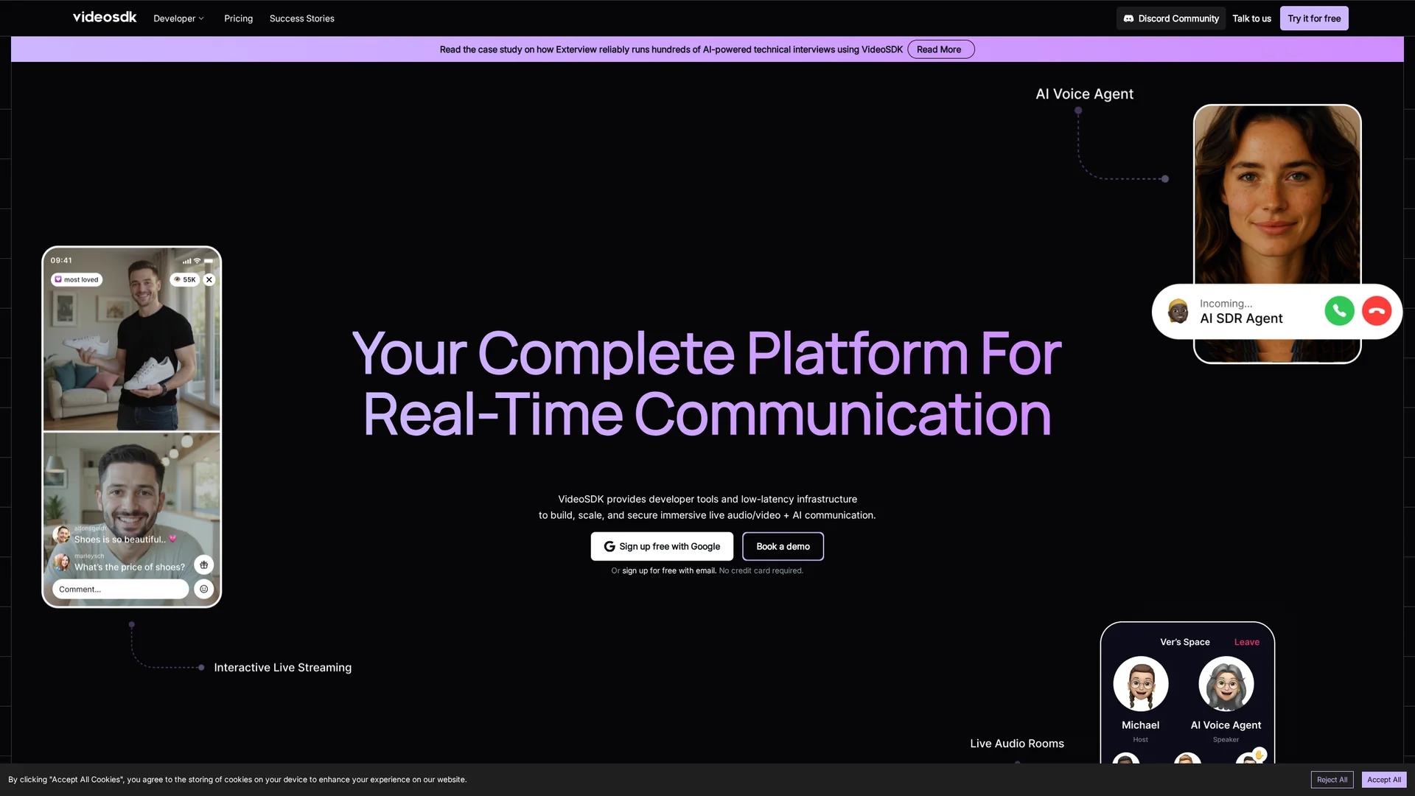Click Talk to us
This screenshot has width=1415, height=796.
(x=1251, y=18)
